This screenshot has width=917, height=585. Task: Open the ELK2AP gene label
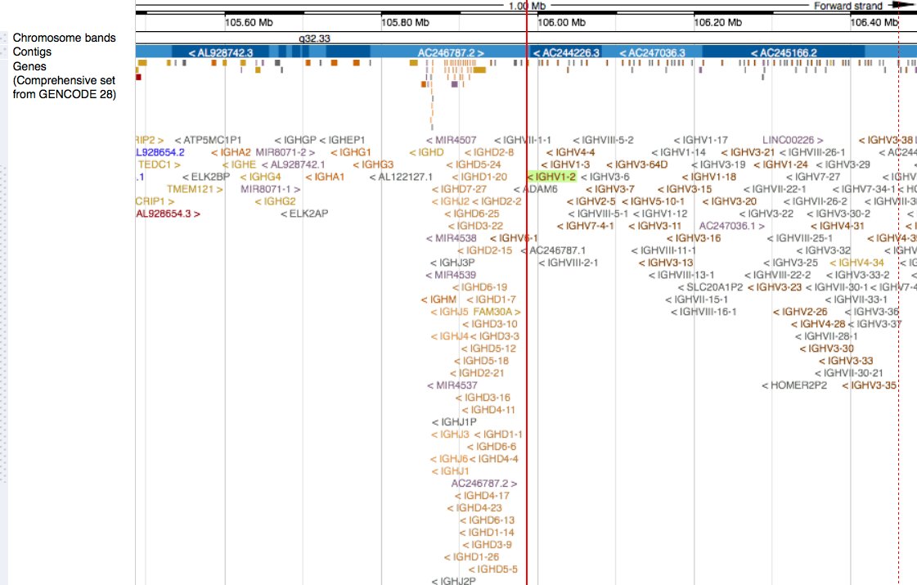304,214
